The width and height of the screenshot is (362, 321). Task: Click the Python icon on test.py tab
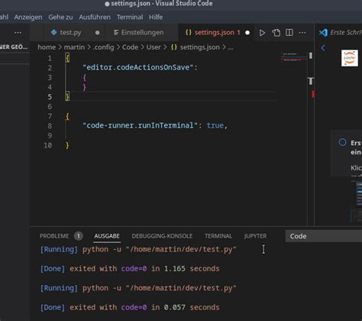[x=53, y=32]
